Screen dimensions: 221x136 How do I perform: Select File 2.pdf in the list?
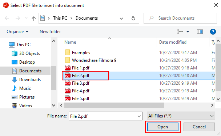click(x=139, y=76)
